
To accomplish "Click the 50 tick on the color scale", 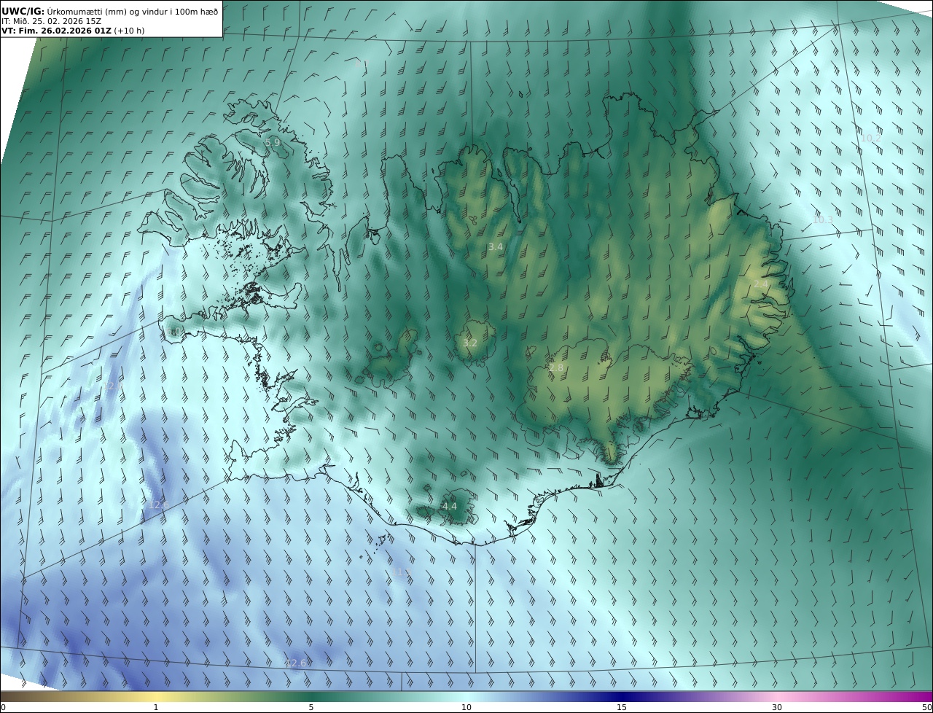I will (926, 707).
